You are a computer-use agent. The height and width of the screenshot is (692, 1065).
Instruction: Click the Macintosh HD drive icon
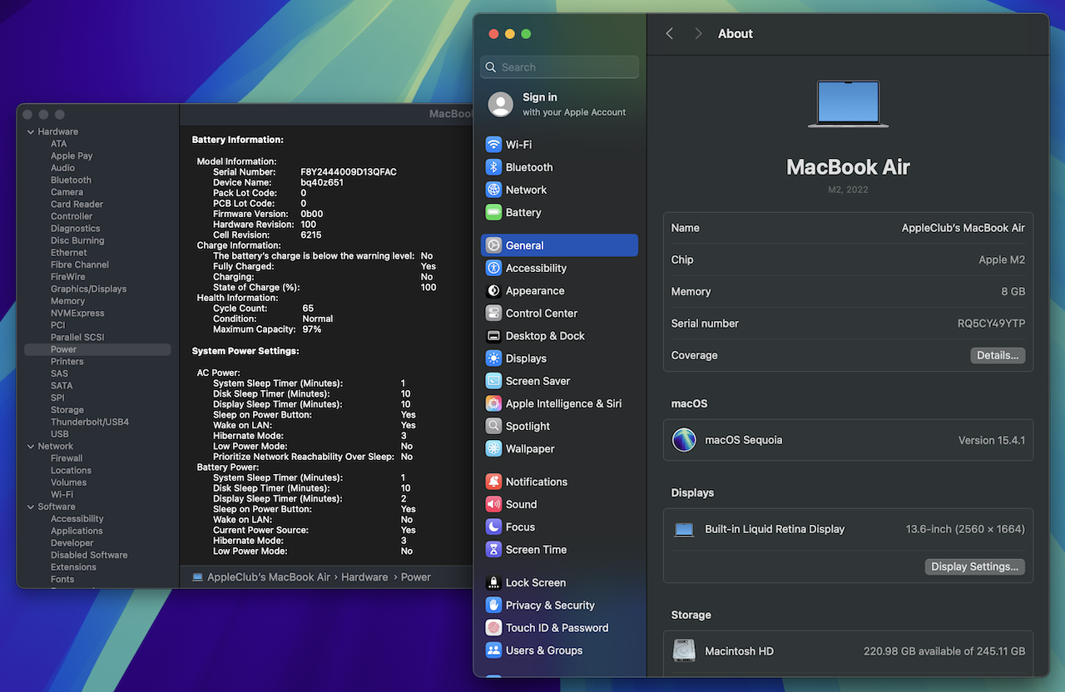pyautogui.click(x=684, y=651)
